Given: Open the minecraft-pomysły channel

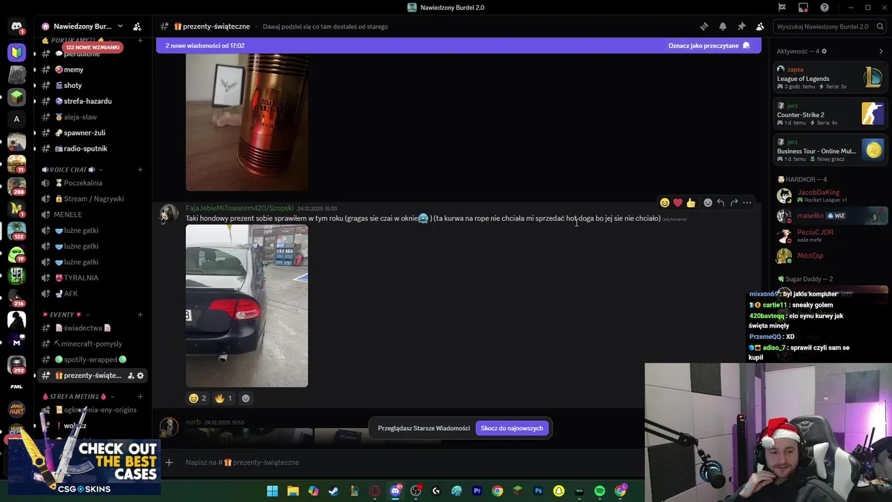Looking at the screenshot, I should pos(92,344).
